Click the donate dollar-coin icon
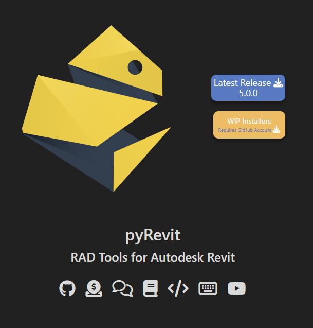313x328 pixels. [94, 288]
